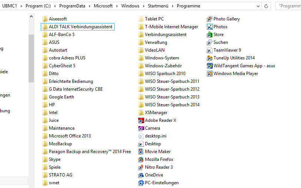The image size is (301, 188).
Task: Open the Movie Maker icon
Action: [x=141, y=152]
